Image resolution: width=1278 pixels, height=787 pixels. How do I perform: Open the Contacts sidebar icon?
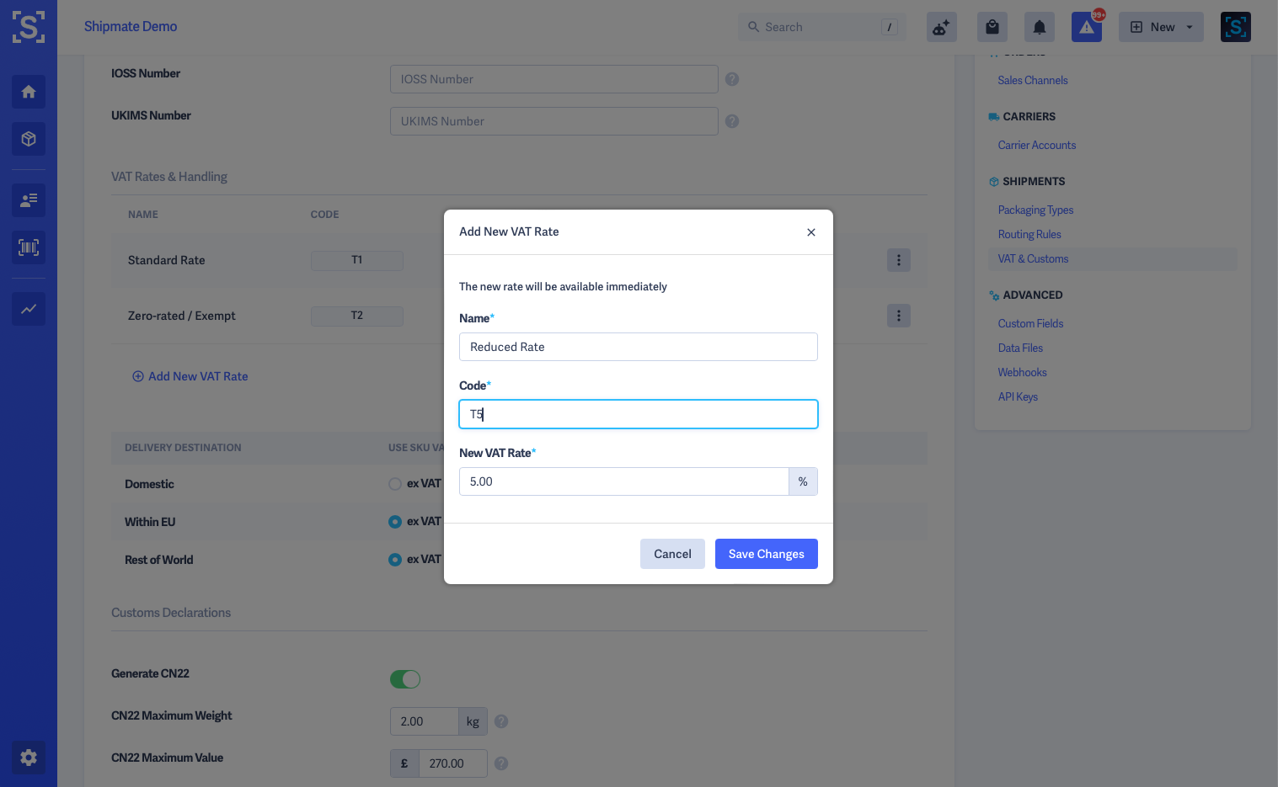[29, 200]
